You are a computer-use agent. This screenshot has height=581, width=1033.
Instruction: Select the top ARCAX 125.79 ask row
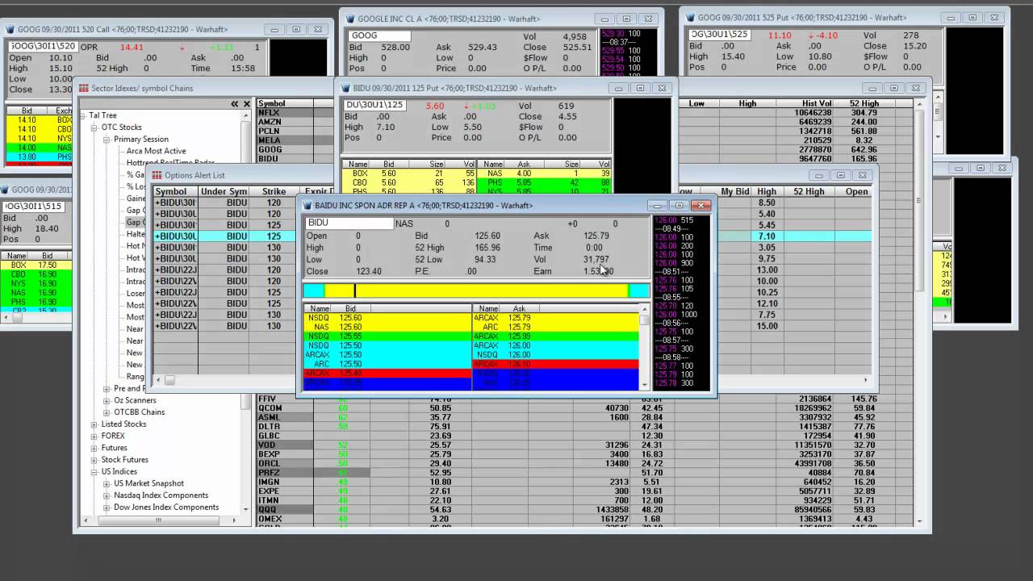pyautogui.click(x=555, y=318)
